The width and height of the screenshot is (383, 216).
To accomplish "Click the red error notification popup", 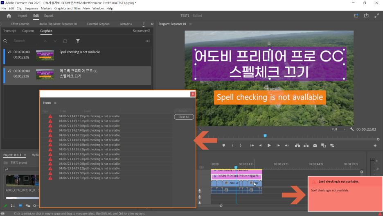I will 345,194.
